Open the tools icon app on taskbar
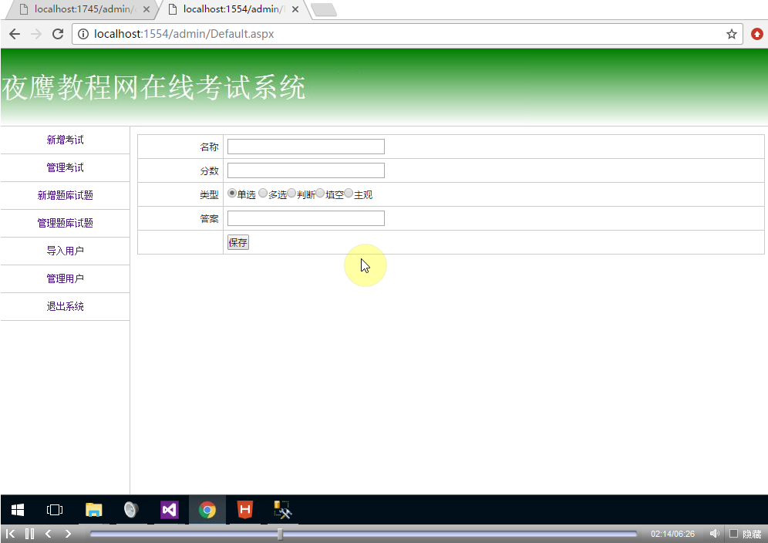 point(283,510)
